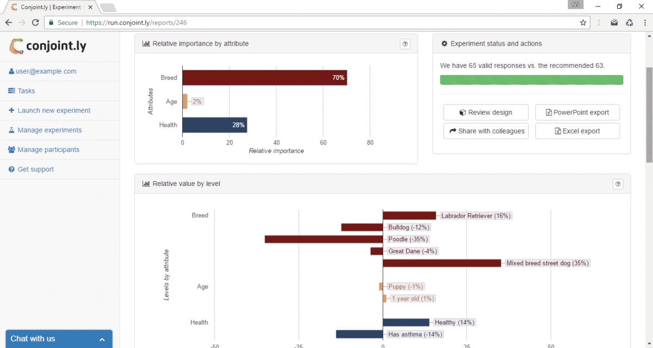Open the NS profile switcher
Screen dimensions: 653x348
(576, 5)
